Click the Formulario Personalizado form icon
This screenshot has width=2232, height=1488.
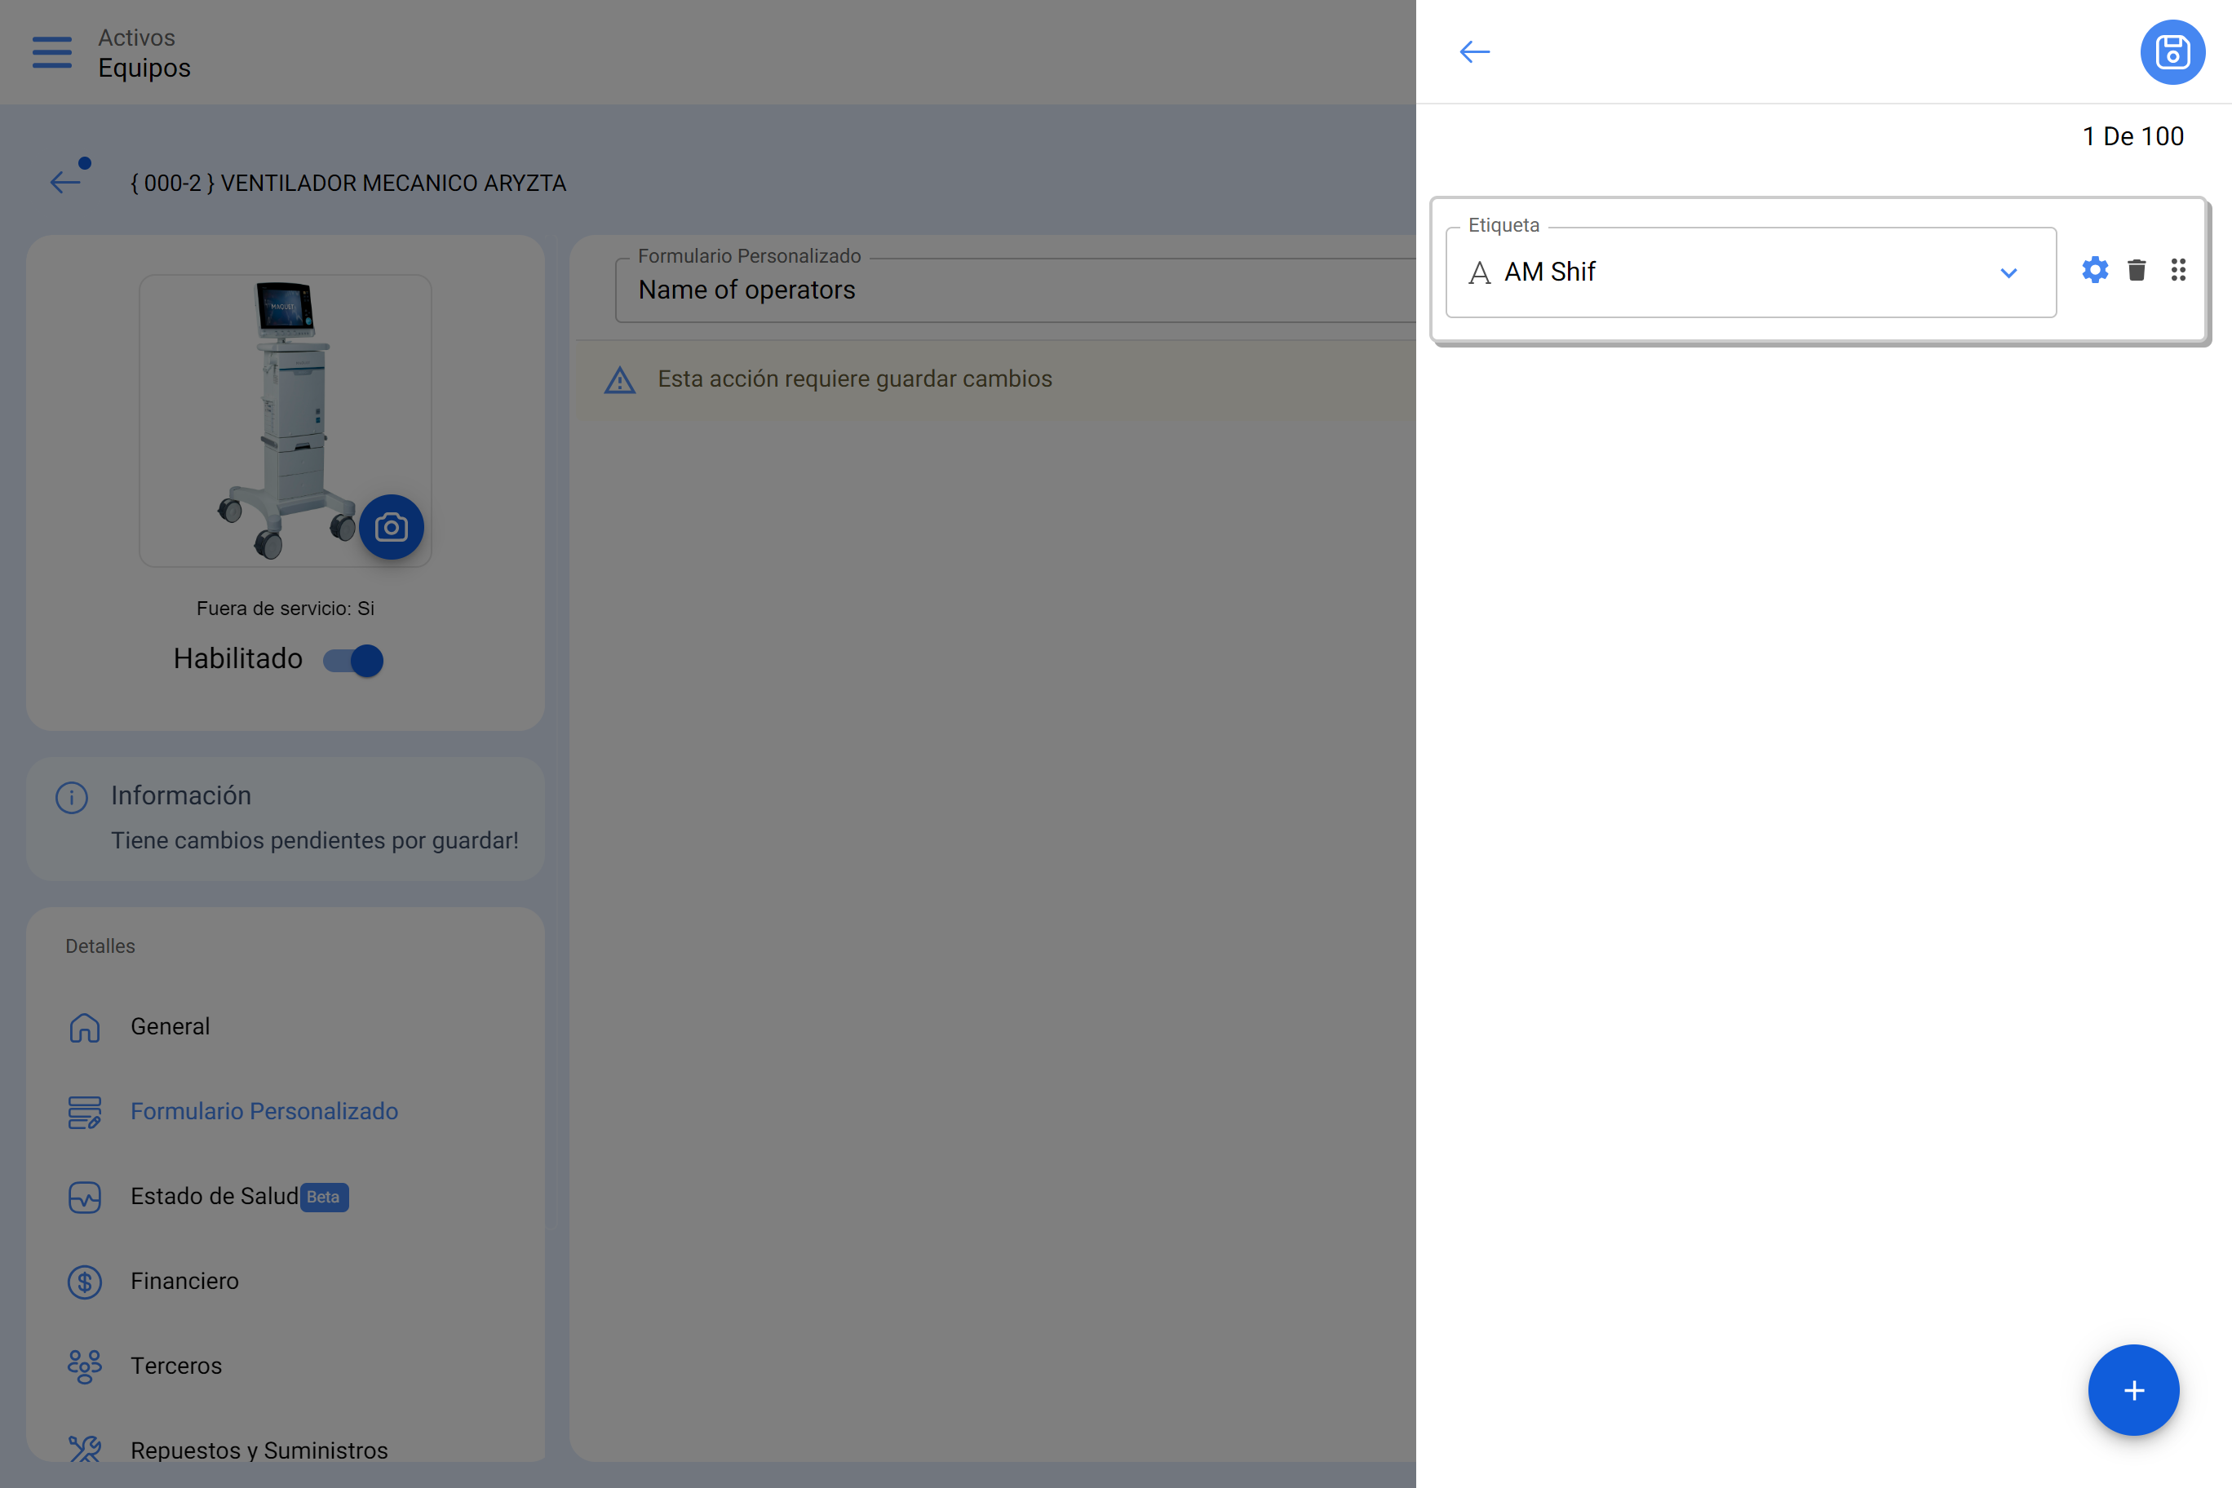85,1112
